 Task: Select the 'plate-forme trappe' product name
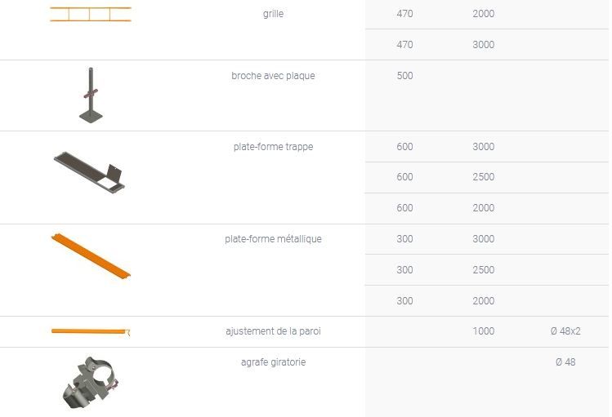[273, 147]
